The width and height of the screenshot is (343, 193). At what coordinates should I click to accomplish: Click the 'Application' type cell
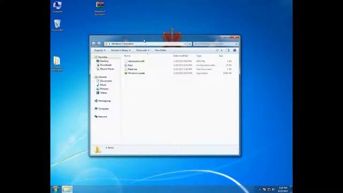(x=202, y=73)
